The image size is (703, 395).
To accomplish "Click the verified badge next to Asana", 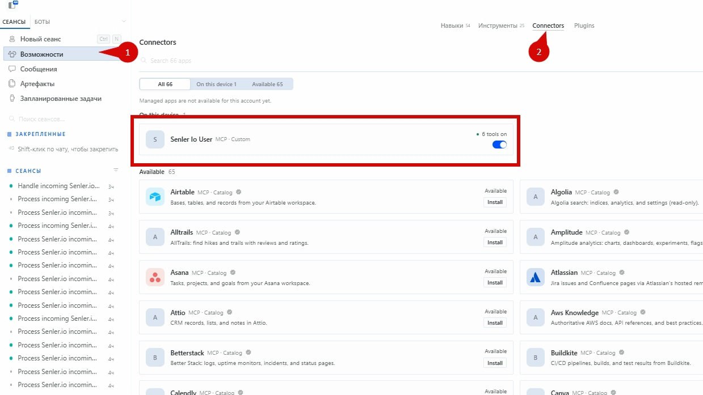I will (x=233, y=273).
